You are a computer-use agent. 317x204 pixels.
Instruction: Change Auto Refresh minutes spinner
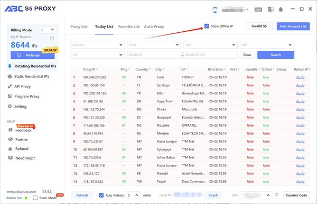[x=133, y=196]
